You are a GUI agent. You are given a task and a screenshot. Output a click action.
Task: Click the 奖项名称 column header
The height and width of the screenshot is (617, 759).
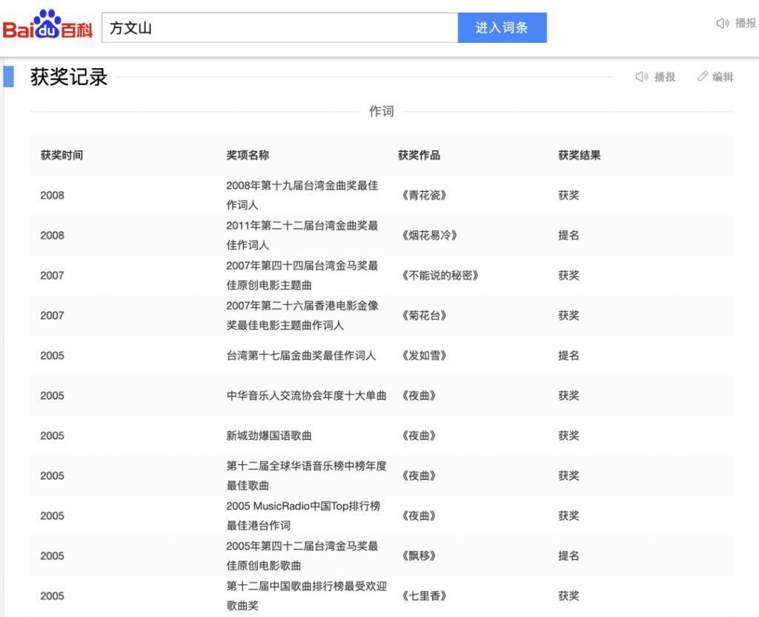click(248, 156)
